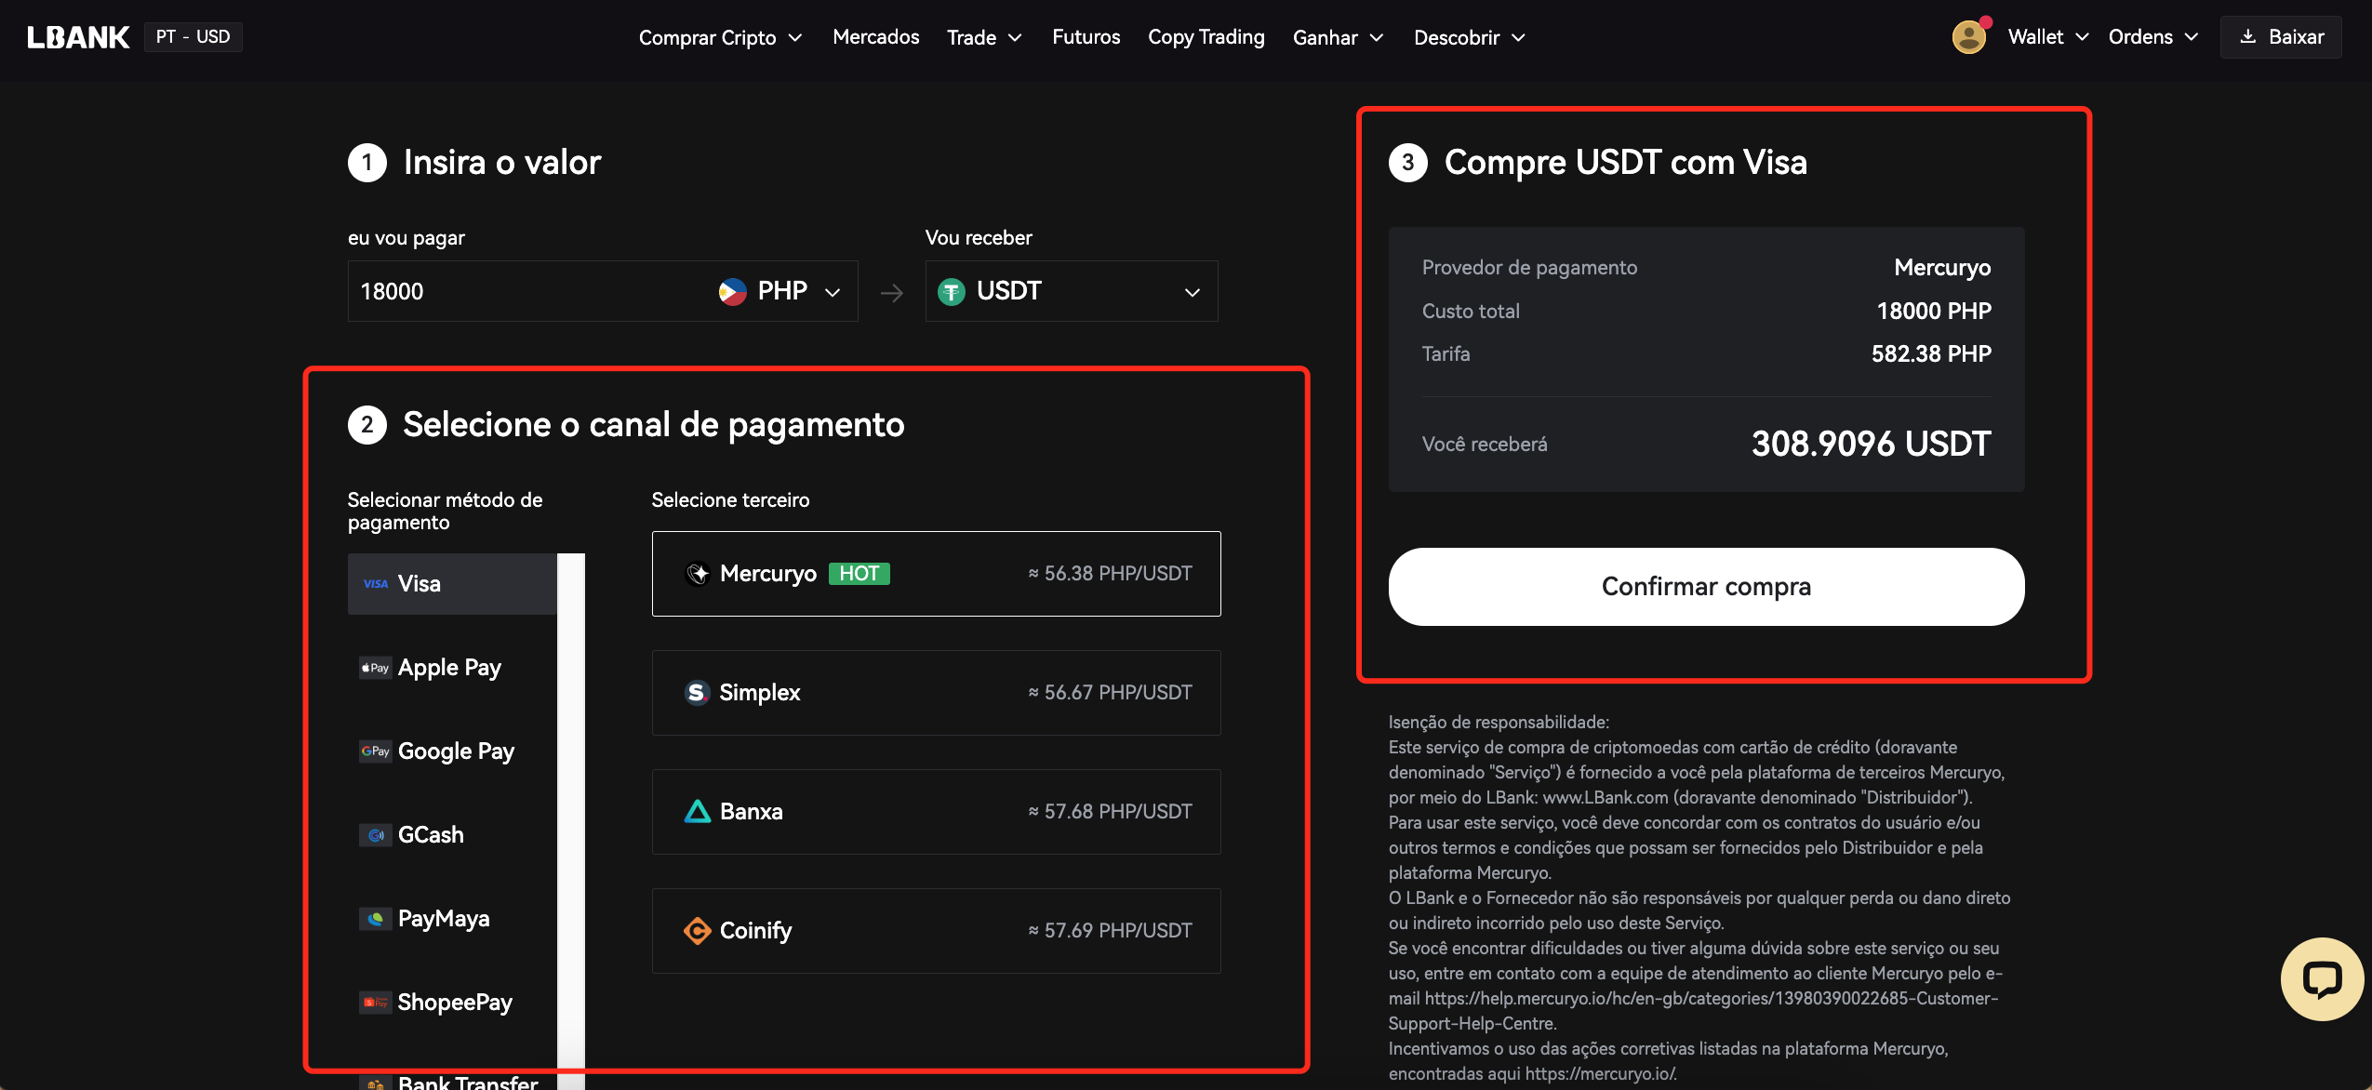2372x1090 pixels.
Task: Click the Confirmar compra button
Action: (x=1706, y=587)
